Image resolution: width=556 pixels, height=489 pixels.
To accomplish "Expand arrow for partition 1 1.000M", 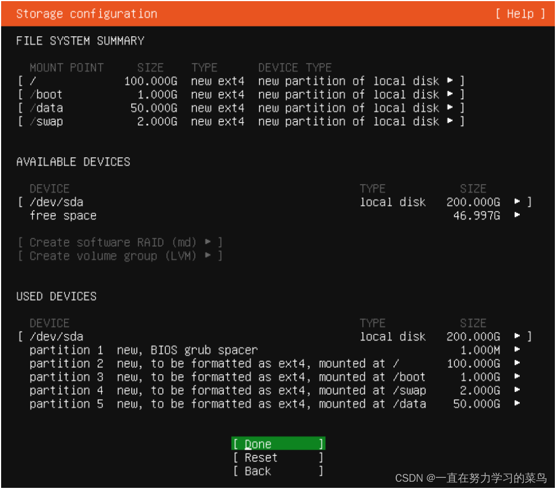I will 517,350.
